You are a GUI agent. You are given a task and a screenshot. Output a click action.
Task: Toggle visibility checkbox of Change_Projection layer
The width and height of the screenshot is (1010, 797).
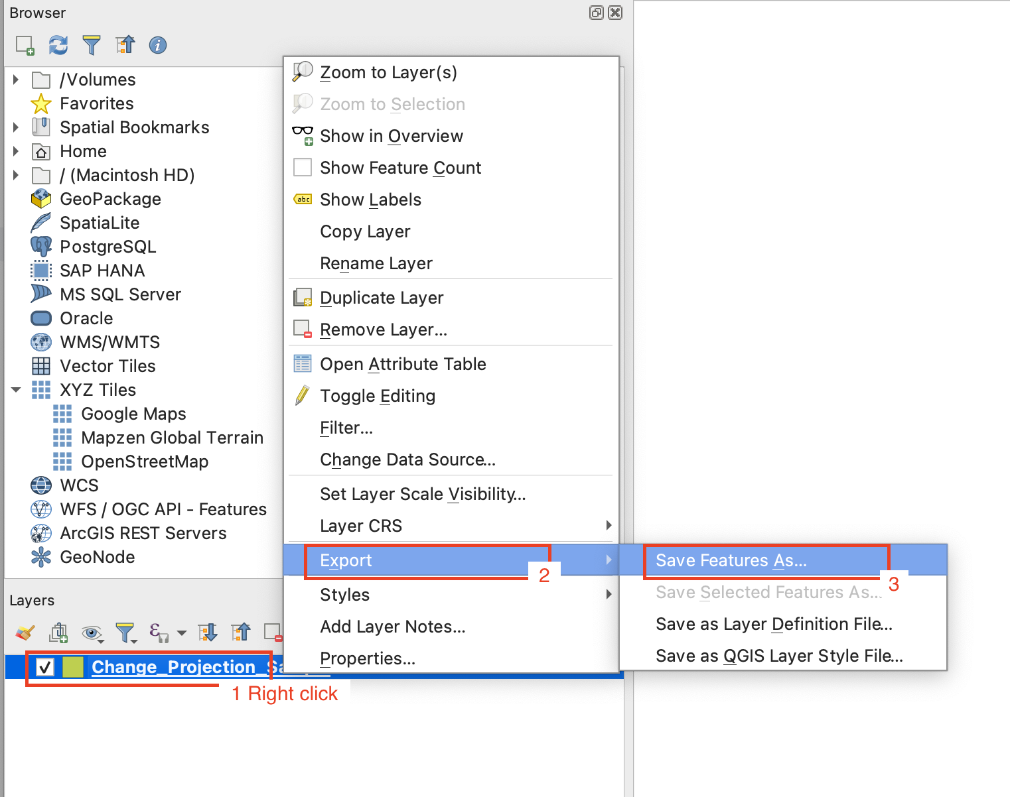click(45, 667)
